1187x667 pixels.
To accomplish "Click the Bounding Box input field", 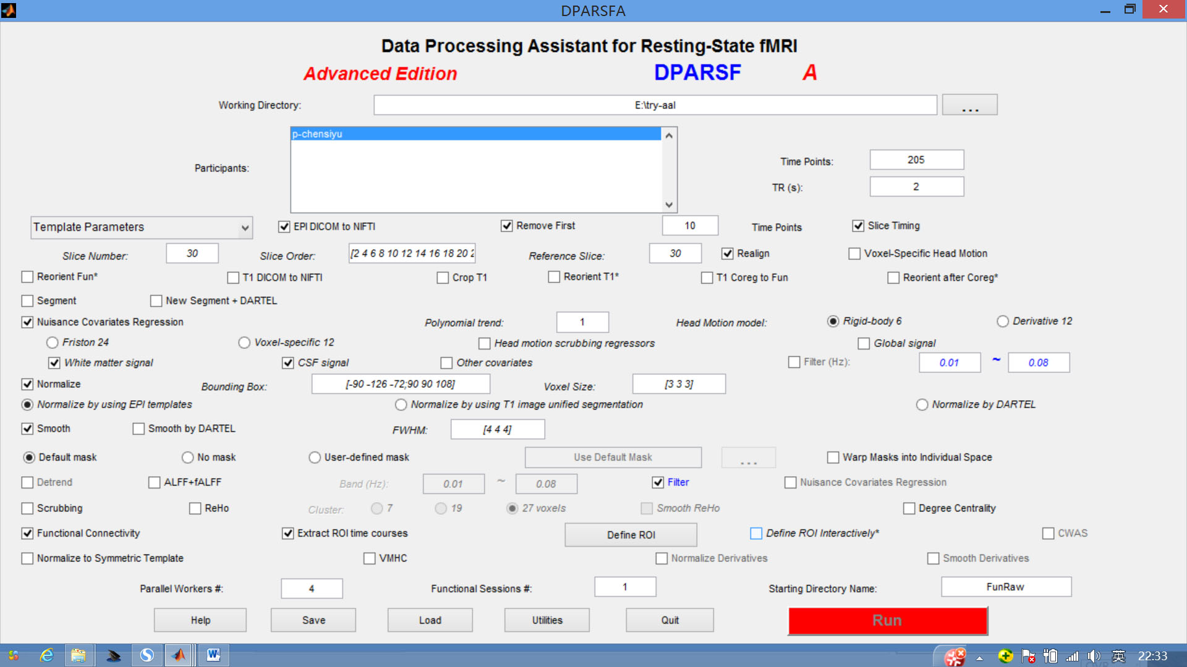I will (401, 384).
